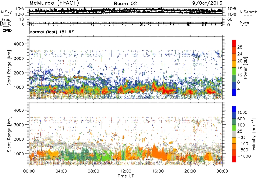This screenshot has height=178, width=257.
Task: Click the '12' power colorbar tick label
Action: click(x=240, y=75)
